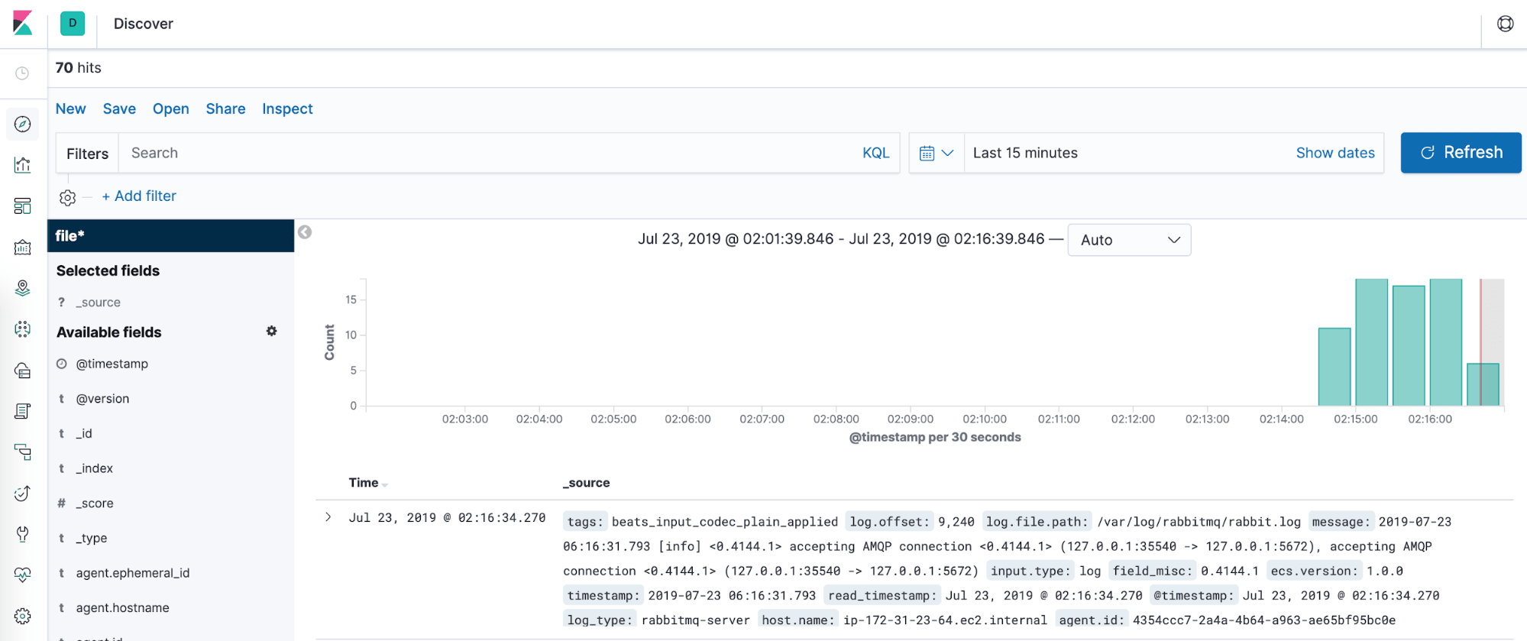Click the Last 15 minutes time range

pos(1025,153)
